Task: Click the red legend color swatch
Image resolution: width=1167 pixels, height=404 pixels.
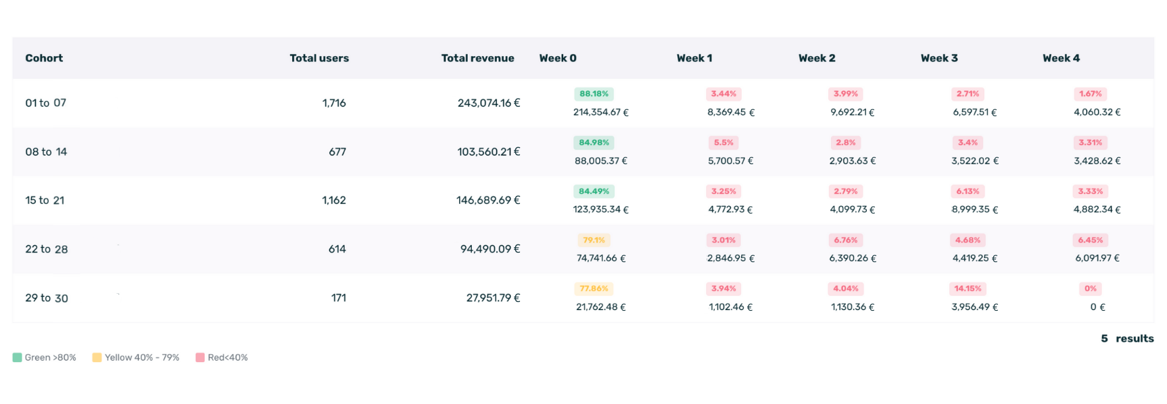Action: 200,357
